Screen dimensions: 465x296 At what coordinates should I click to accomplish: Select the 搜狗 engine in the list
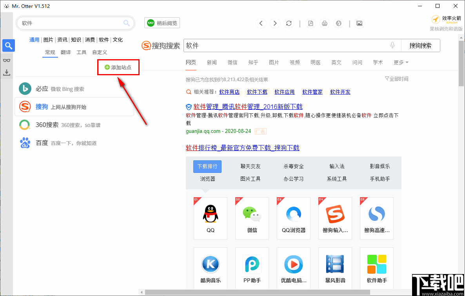pyautogui.click(x=75, y=107)
